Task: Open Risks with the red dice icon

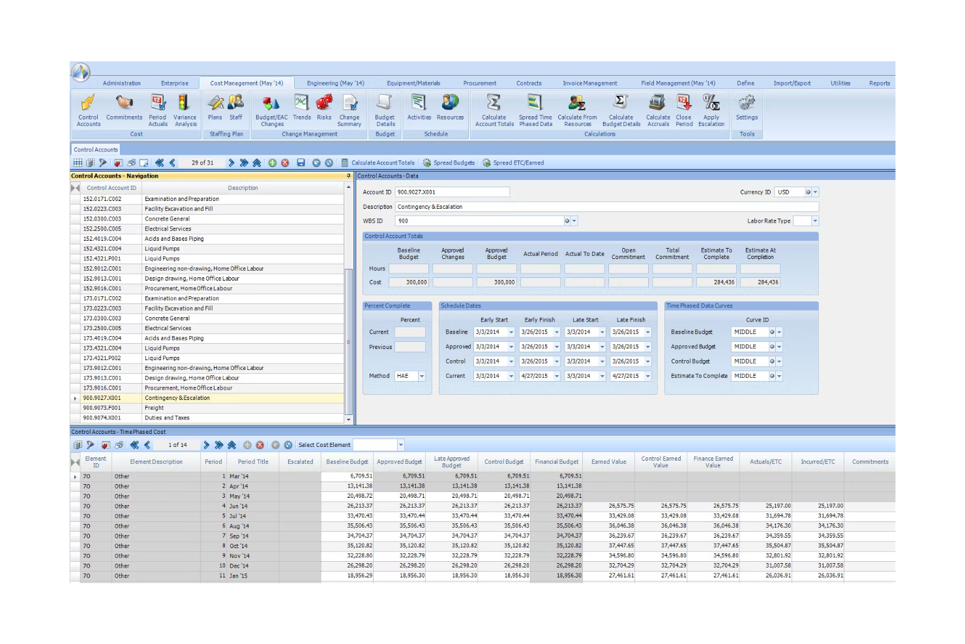Action: tap(324, 108)
